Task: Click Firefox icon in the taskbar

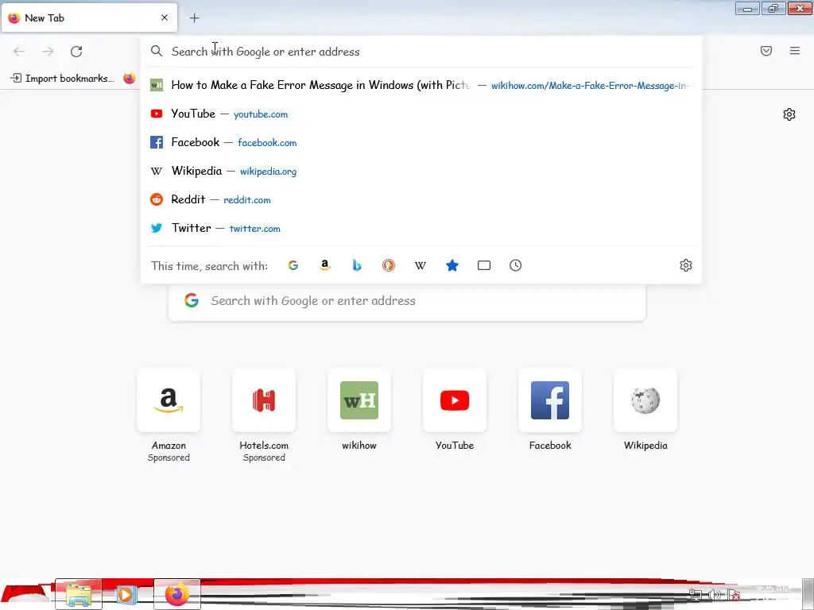Action: tap(177, 594)
